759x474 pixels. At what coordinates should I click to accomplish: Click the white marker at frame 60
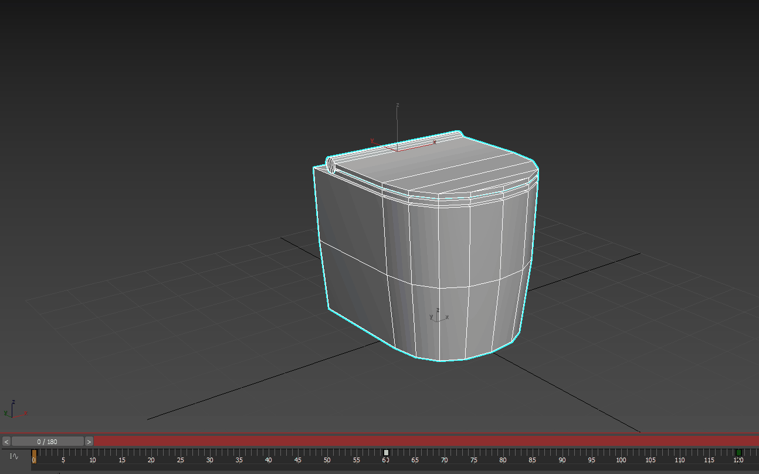coord(387,452)
